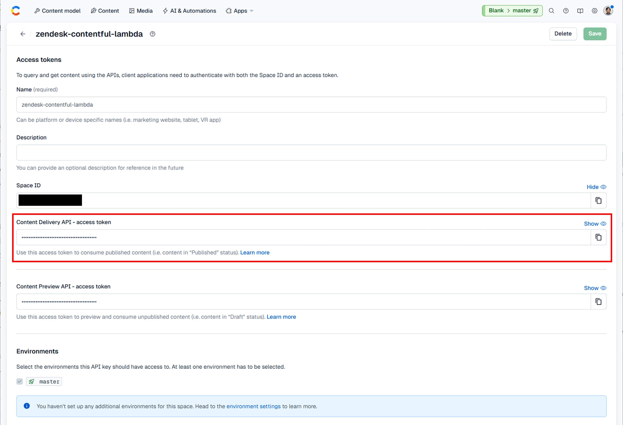The width and height of the screenshot is (623, 425).
Task: Copy the Content Preview API access token
Action: point(598,301)
